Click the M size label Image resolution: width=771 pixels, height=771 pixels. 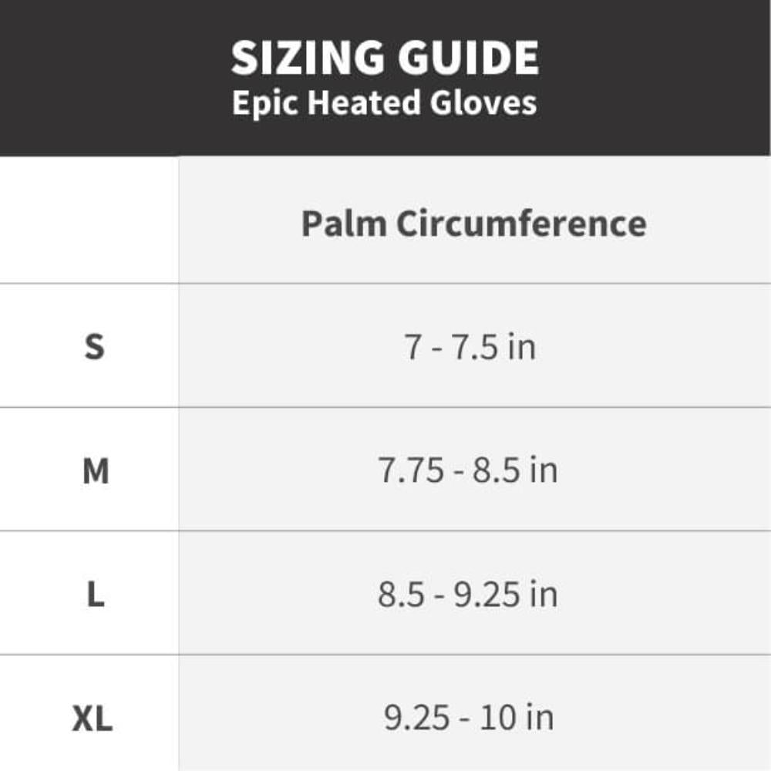pyautogui.click(x=96, y=471)
